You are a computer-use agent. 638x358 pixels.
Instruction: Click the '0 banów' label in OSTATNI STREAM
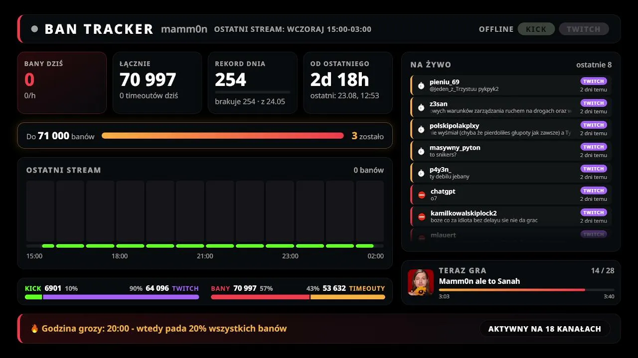369,170
